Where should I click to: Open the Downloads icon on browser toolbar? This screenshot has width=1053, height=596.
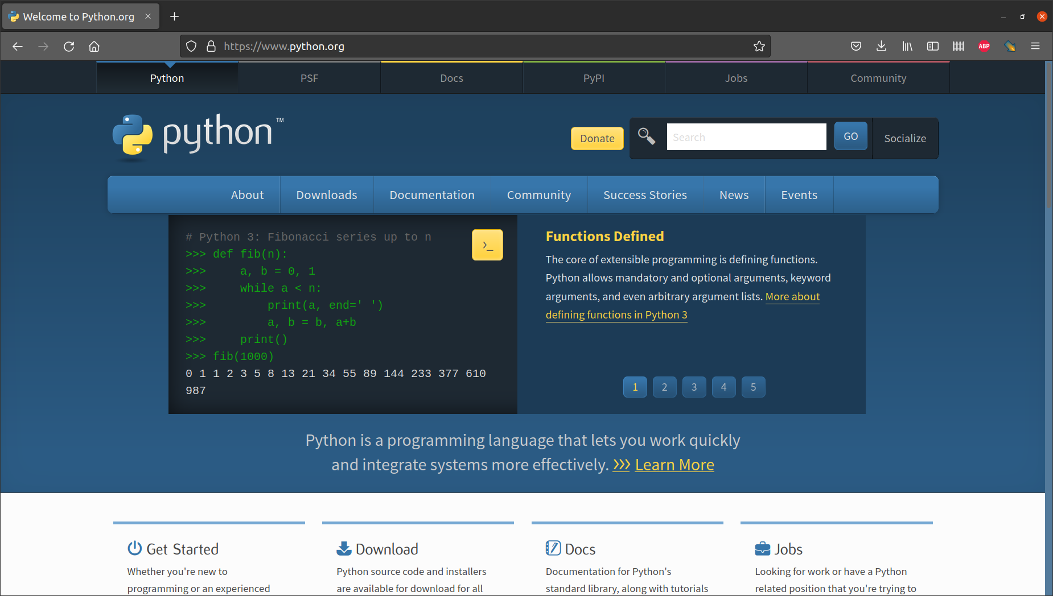pyautogui.click(x=882, y=46)
